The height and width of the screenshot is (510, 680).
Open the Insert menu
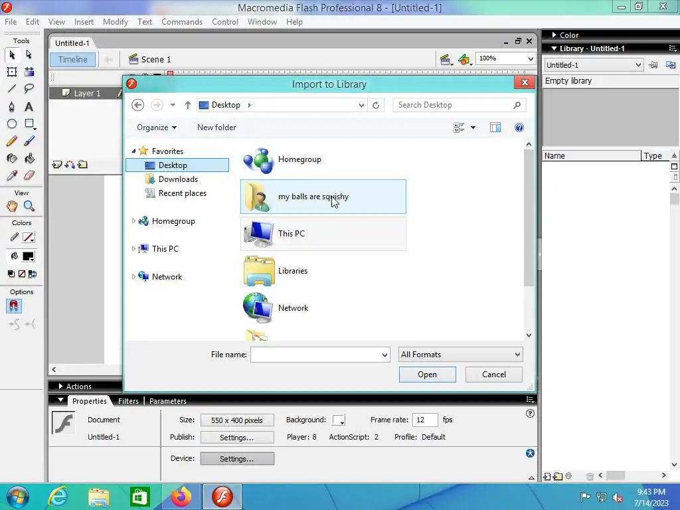coord(84,22)
